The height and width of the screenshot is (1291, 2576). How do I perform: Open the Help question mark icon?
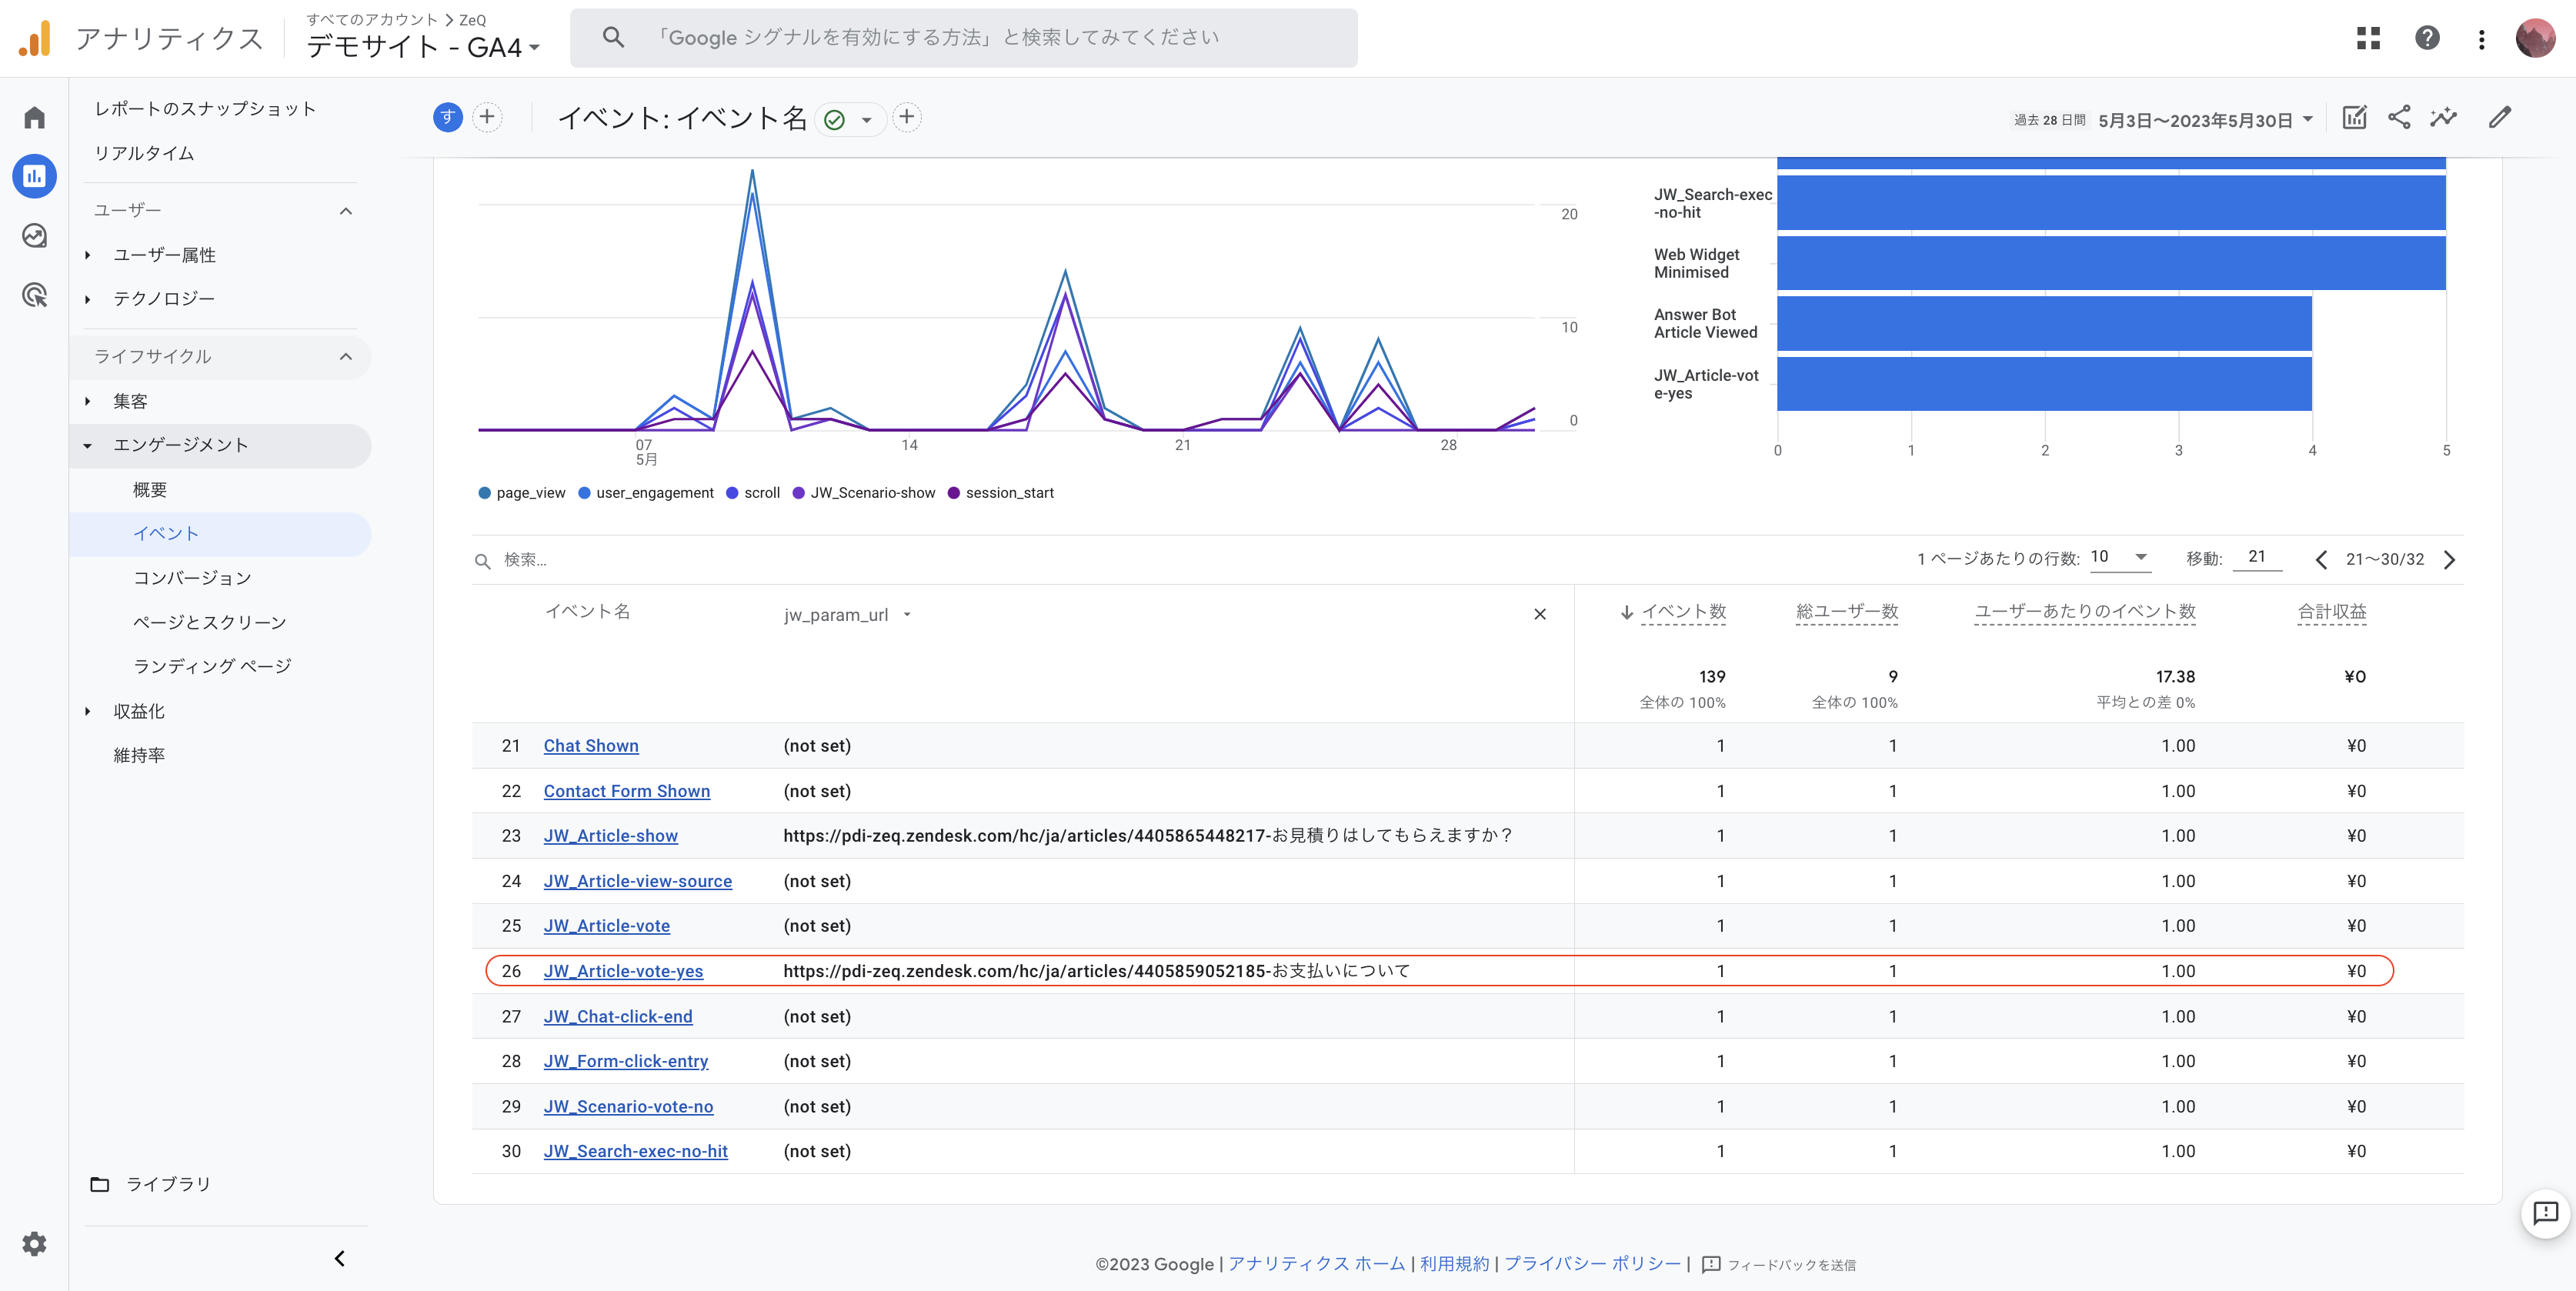click(2427, 38)
